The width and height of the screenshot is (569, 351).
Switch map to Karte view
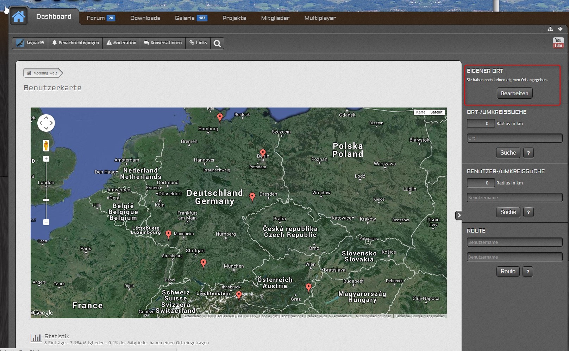coord(420,112)
